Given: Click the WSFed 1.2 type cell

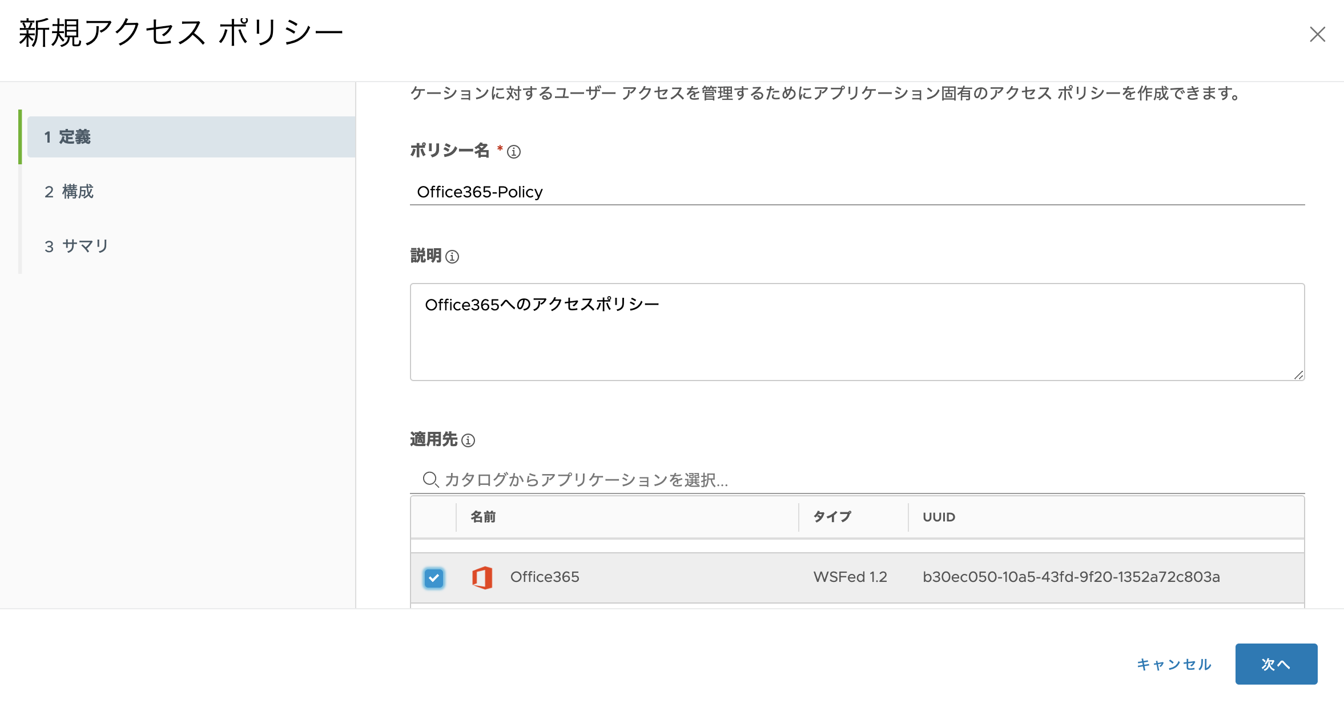Looking at the screenshot, I should 850,577.
